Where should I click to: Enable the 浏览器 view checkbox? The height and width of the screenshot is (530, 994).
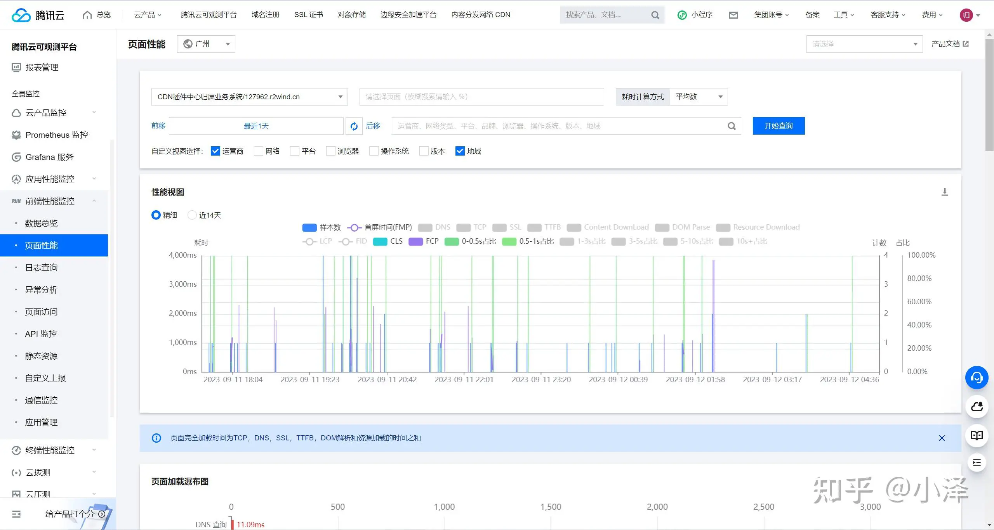[330, 151]
